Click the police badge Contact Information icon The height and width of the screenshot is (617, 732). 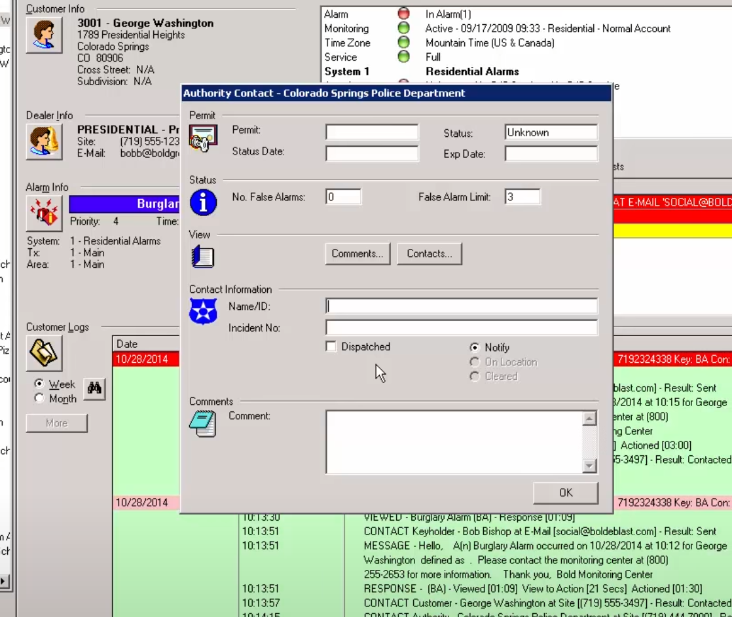[203, 311]
